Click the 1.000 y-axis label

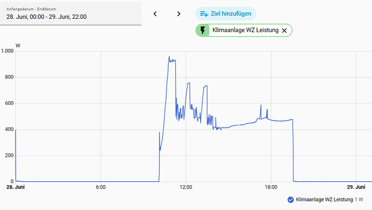[x=8, y=51]
